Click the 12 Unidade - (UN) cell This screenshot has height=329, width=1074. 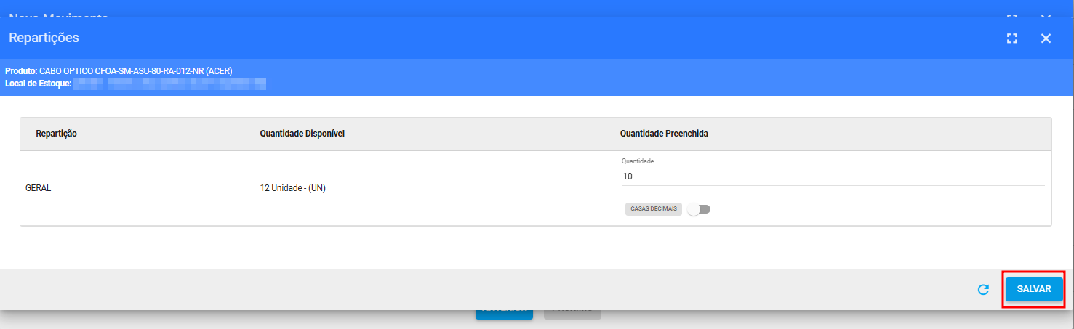pos(292,188)
